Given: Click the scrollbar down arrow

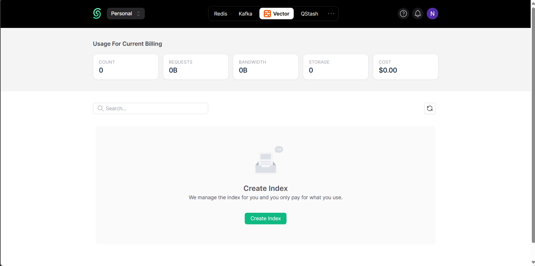Looking at the screenshot, I should (x=533, y=263).
